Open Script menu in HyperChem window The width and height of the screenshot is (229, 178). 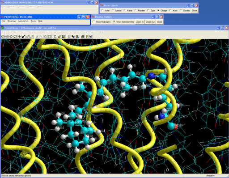pos(85,32)
